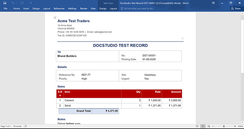Click the Priority High value

coord(84,79)
